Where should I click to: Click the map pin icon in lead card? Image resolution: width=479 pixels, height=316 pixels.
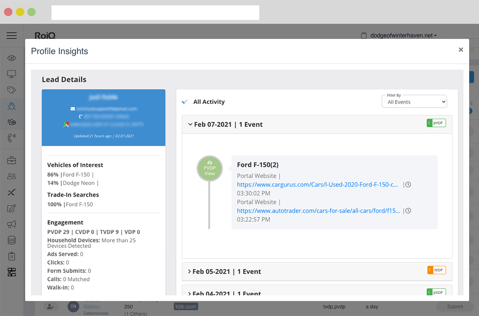66,124
